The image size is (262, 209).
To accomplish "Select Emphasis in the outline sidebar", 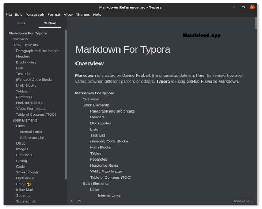I will [x=24, y=155].
